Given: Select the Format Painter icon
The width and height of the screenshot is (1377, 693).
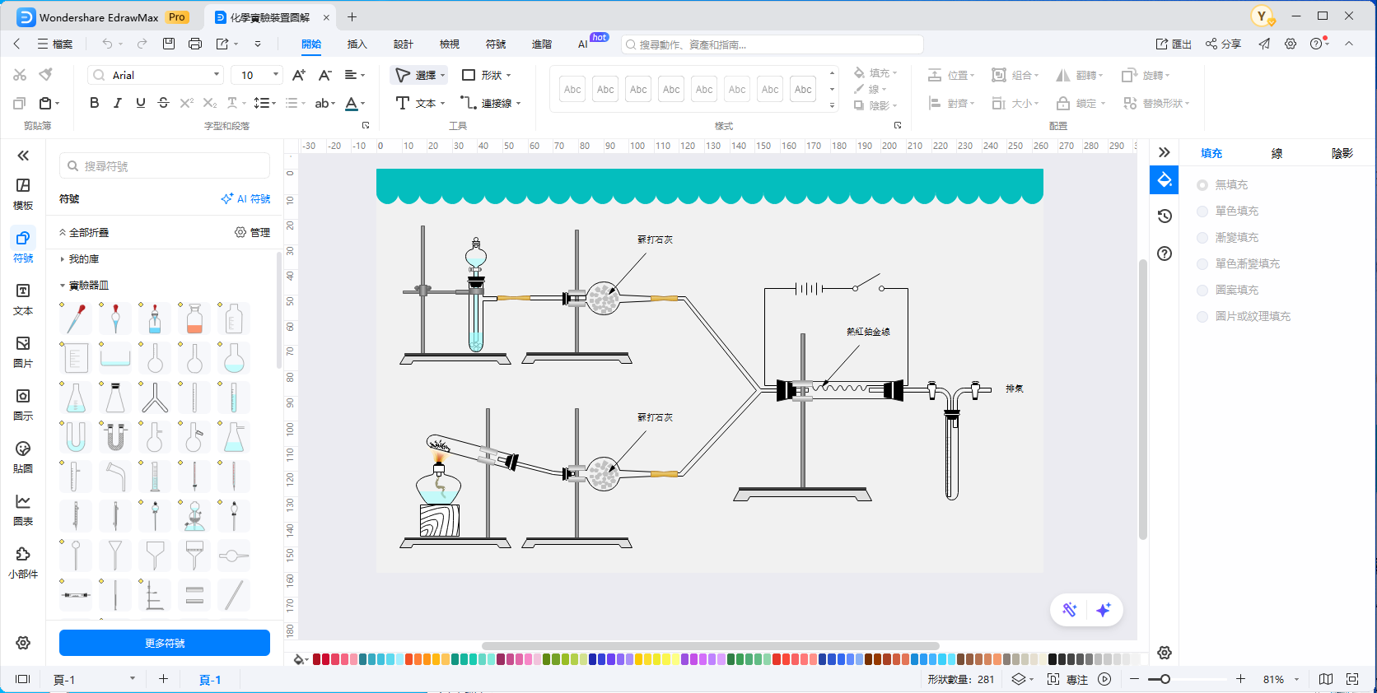Looking at the screenshot, I should coord(46,75).
